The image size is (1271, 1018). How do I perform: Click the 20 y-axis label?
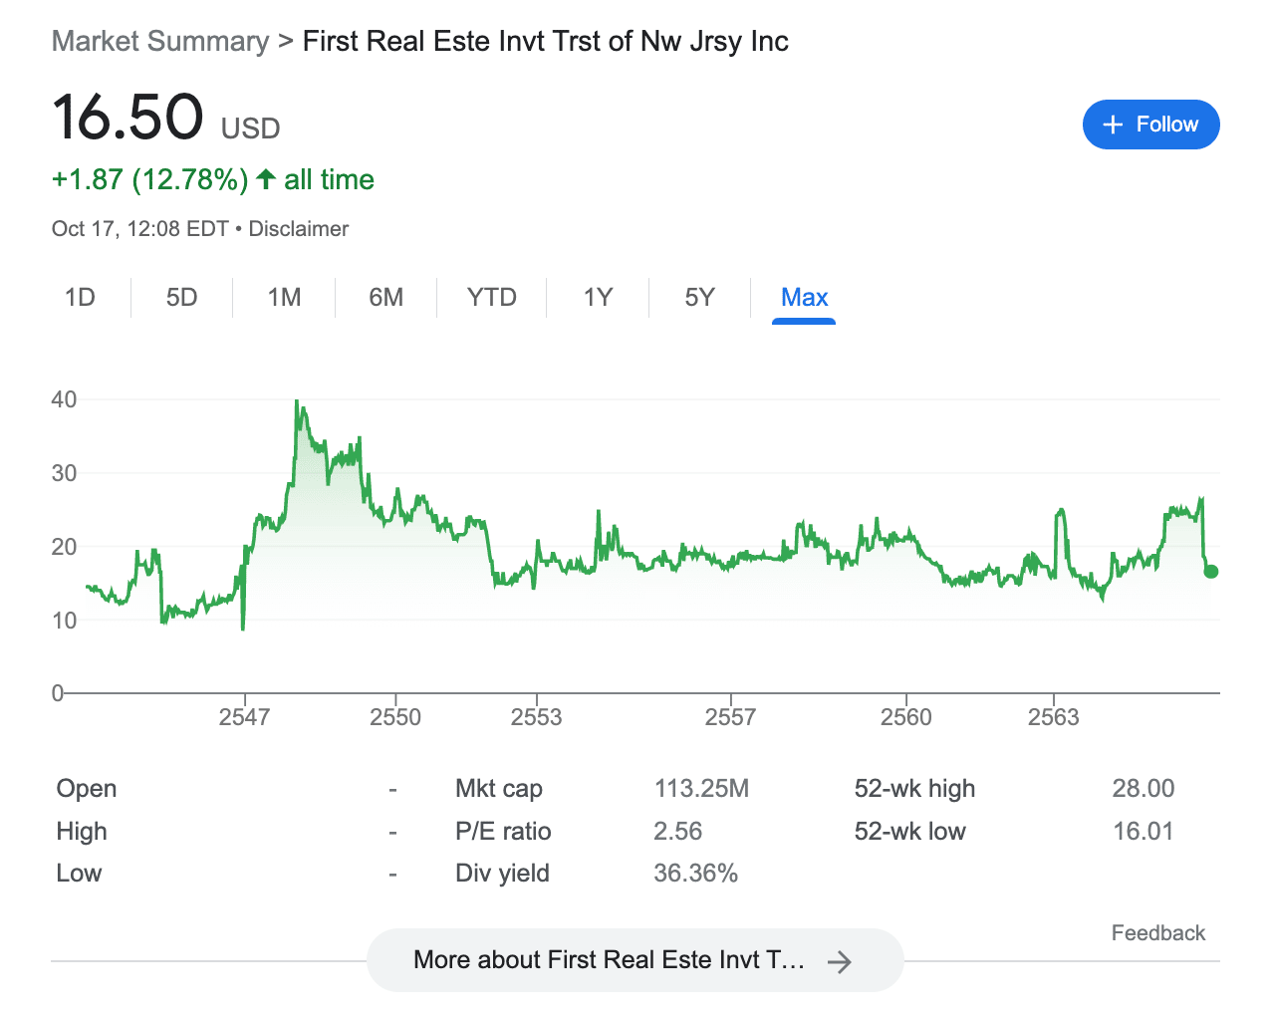[x=64, y=547]
